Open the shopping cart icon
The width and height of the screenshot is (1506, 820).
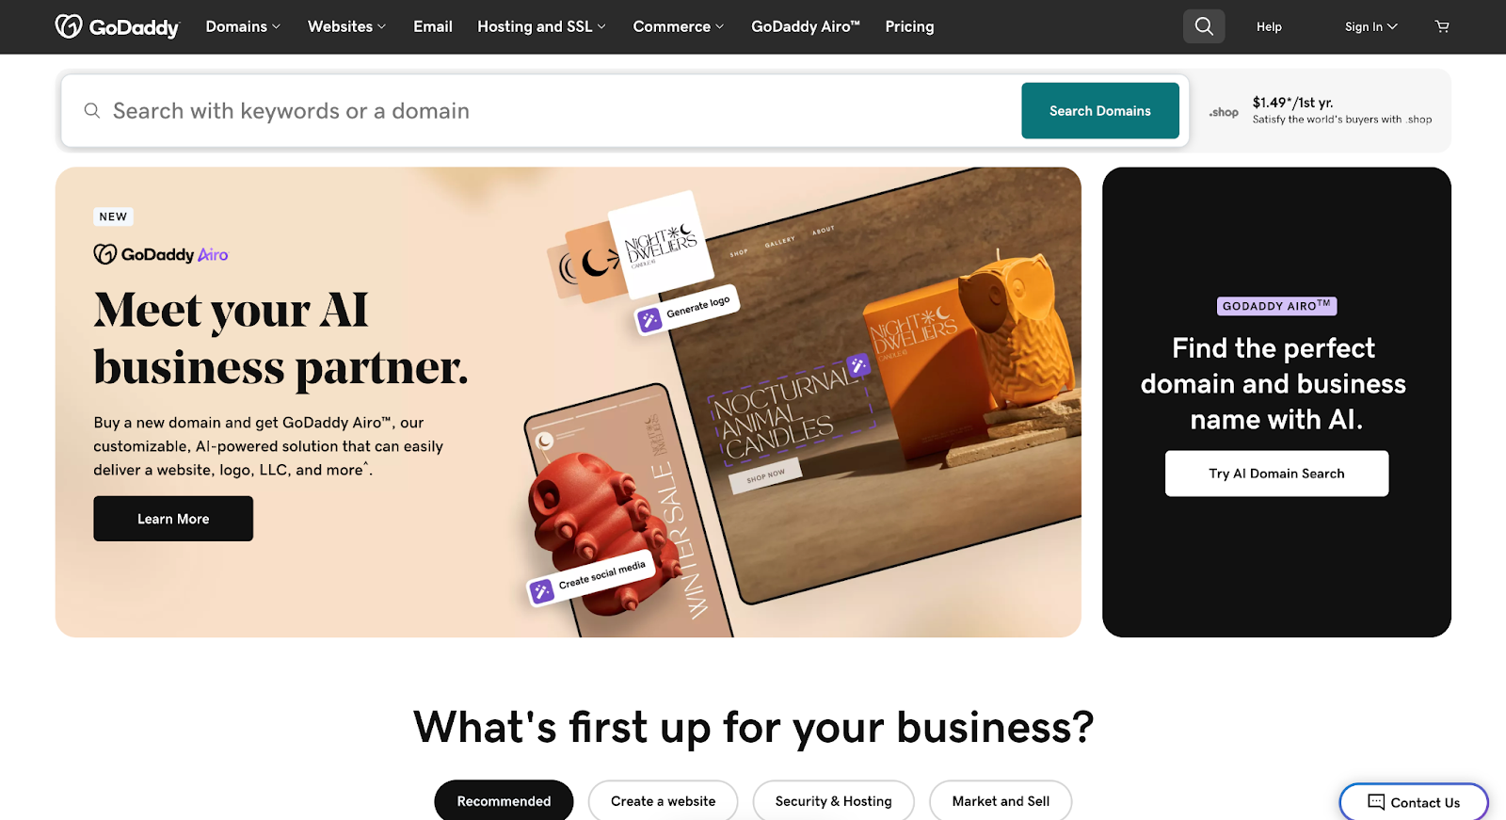click(x=1442, y=26)
